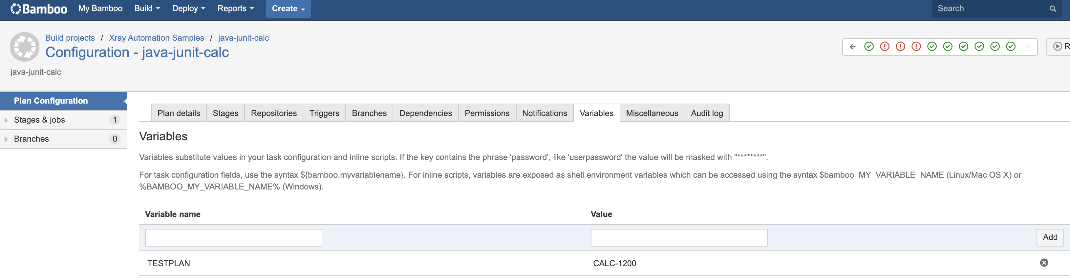Click the Variable name column header
This screenshot has width=1070, height=278.
(x=173, y=214)
